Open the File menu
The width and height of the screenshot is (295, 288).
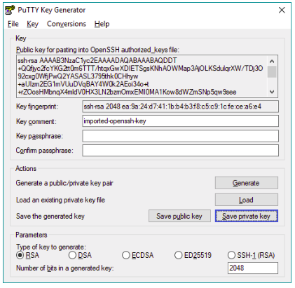[13, 24]
